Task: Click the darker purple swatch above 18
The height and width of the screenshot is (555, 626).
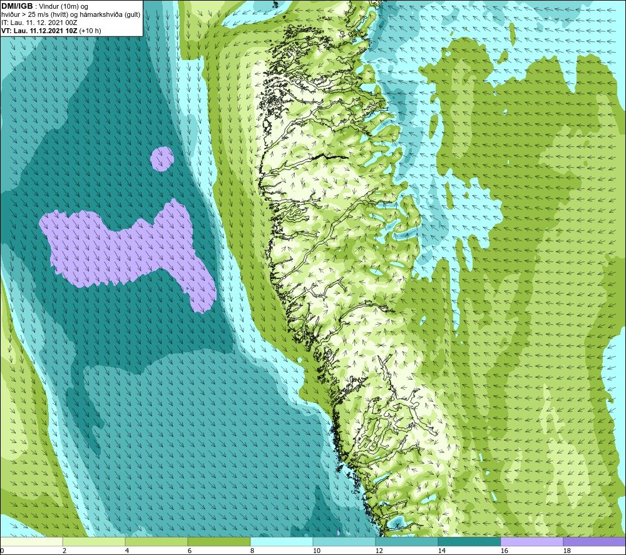Action: [x=594, y=542]
